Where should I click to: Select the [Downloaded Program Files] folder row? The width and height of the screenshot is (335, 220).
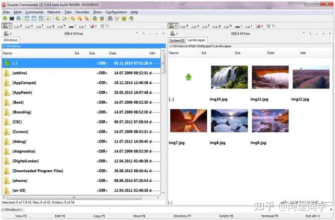click(x=81, y=171)
